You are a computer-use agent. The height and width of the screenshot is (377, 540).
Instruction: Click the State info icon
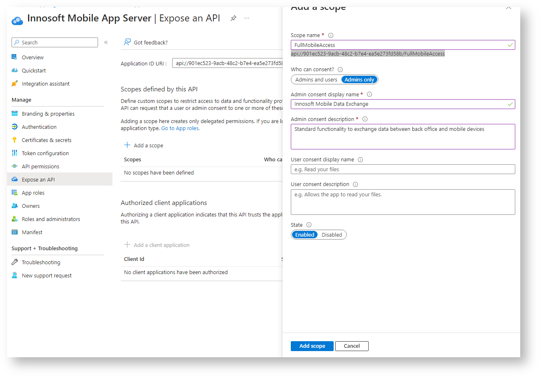coord(309,225)
